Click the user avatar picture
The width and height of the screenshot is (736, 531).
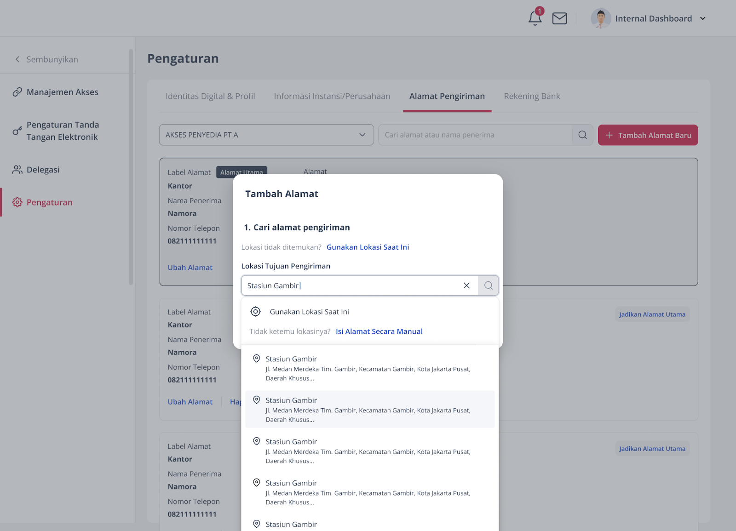[x=601, y=18]
